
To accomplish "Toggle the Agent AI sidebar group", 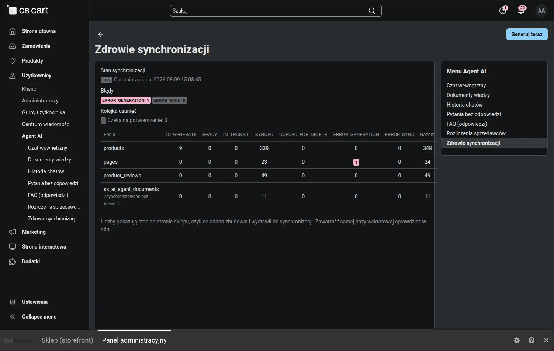I will click(x=32, y=136).
